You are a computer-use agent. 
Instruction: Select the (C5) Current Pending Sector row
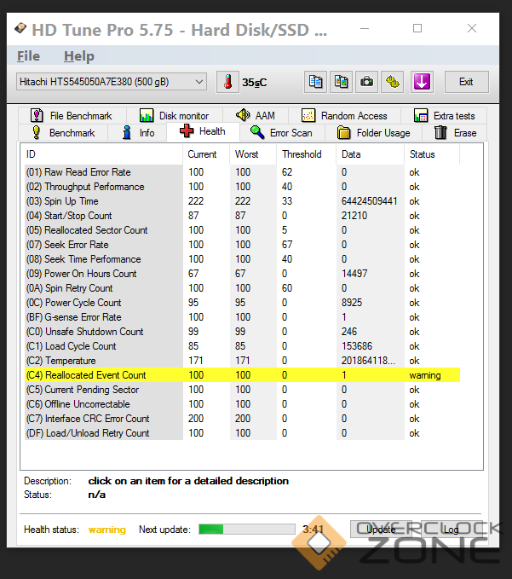click(242, 390)
